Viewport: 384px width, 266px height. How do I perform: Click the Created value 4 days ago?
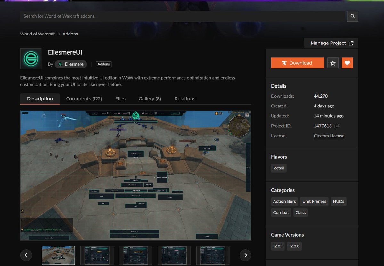[324, 106]
